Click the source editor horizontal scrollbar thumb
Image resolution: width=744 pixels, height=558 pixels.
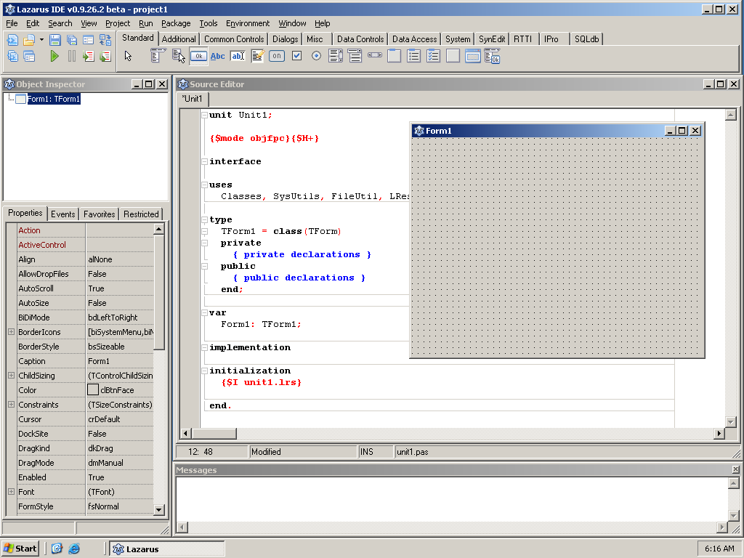click(x=214, y=433)
